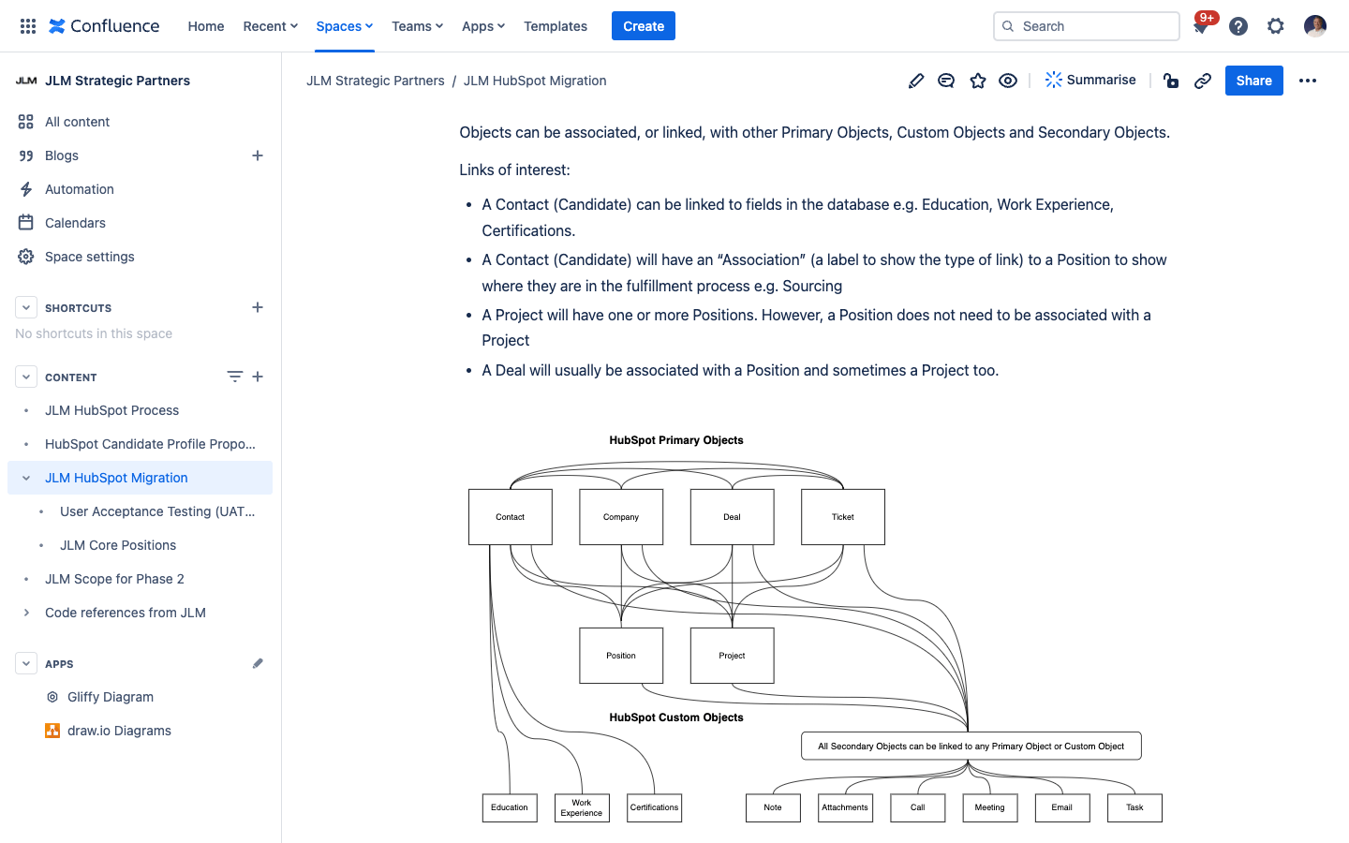This screenshot has height=843, width=1349.
Task: Collapse the Content section
Action: [x=26, y=377]
